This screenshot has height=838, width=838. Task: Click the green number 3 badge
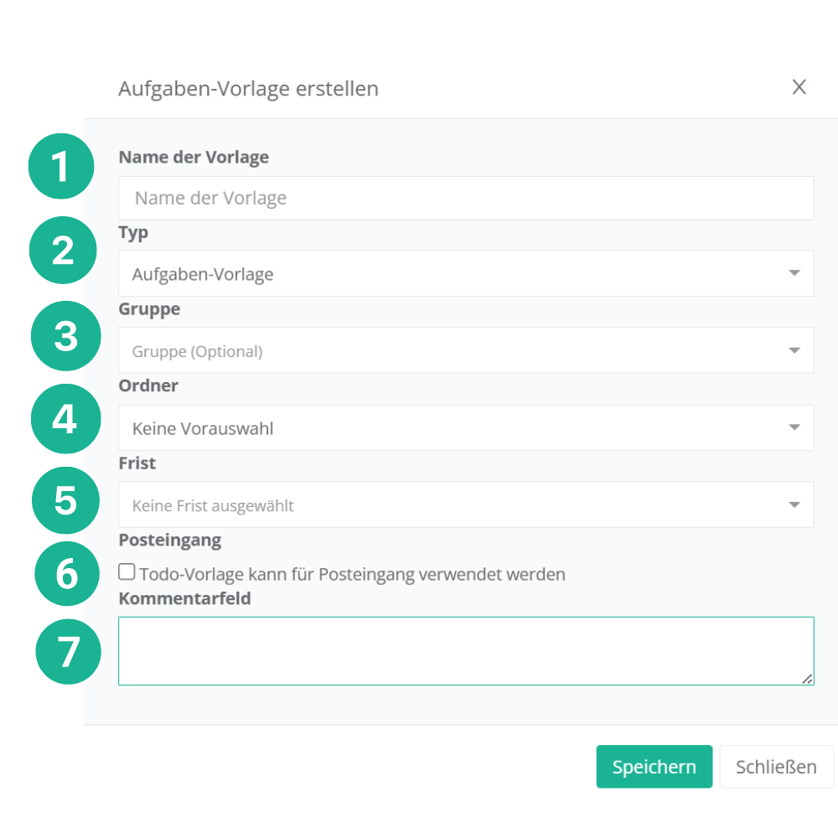coord(65,335)
